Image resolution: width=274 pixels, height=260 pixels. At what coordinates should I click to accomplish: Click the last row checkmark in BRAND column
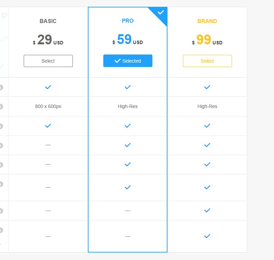click(207, 236)
